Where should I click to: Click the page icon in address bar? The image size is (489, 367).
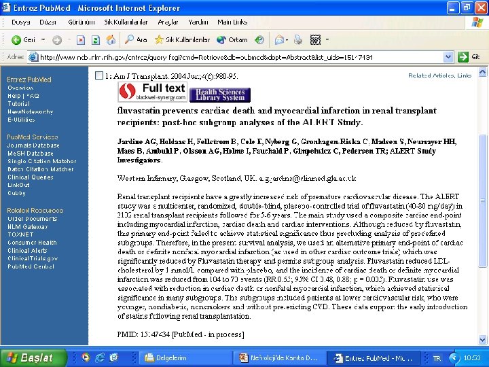tap(33, 57)
